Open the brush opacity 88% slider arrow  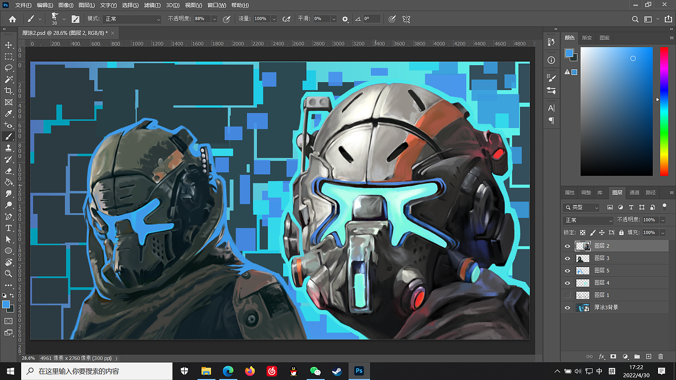click(214, 19)
